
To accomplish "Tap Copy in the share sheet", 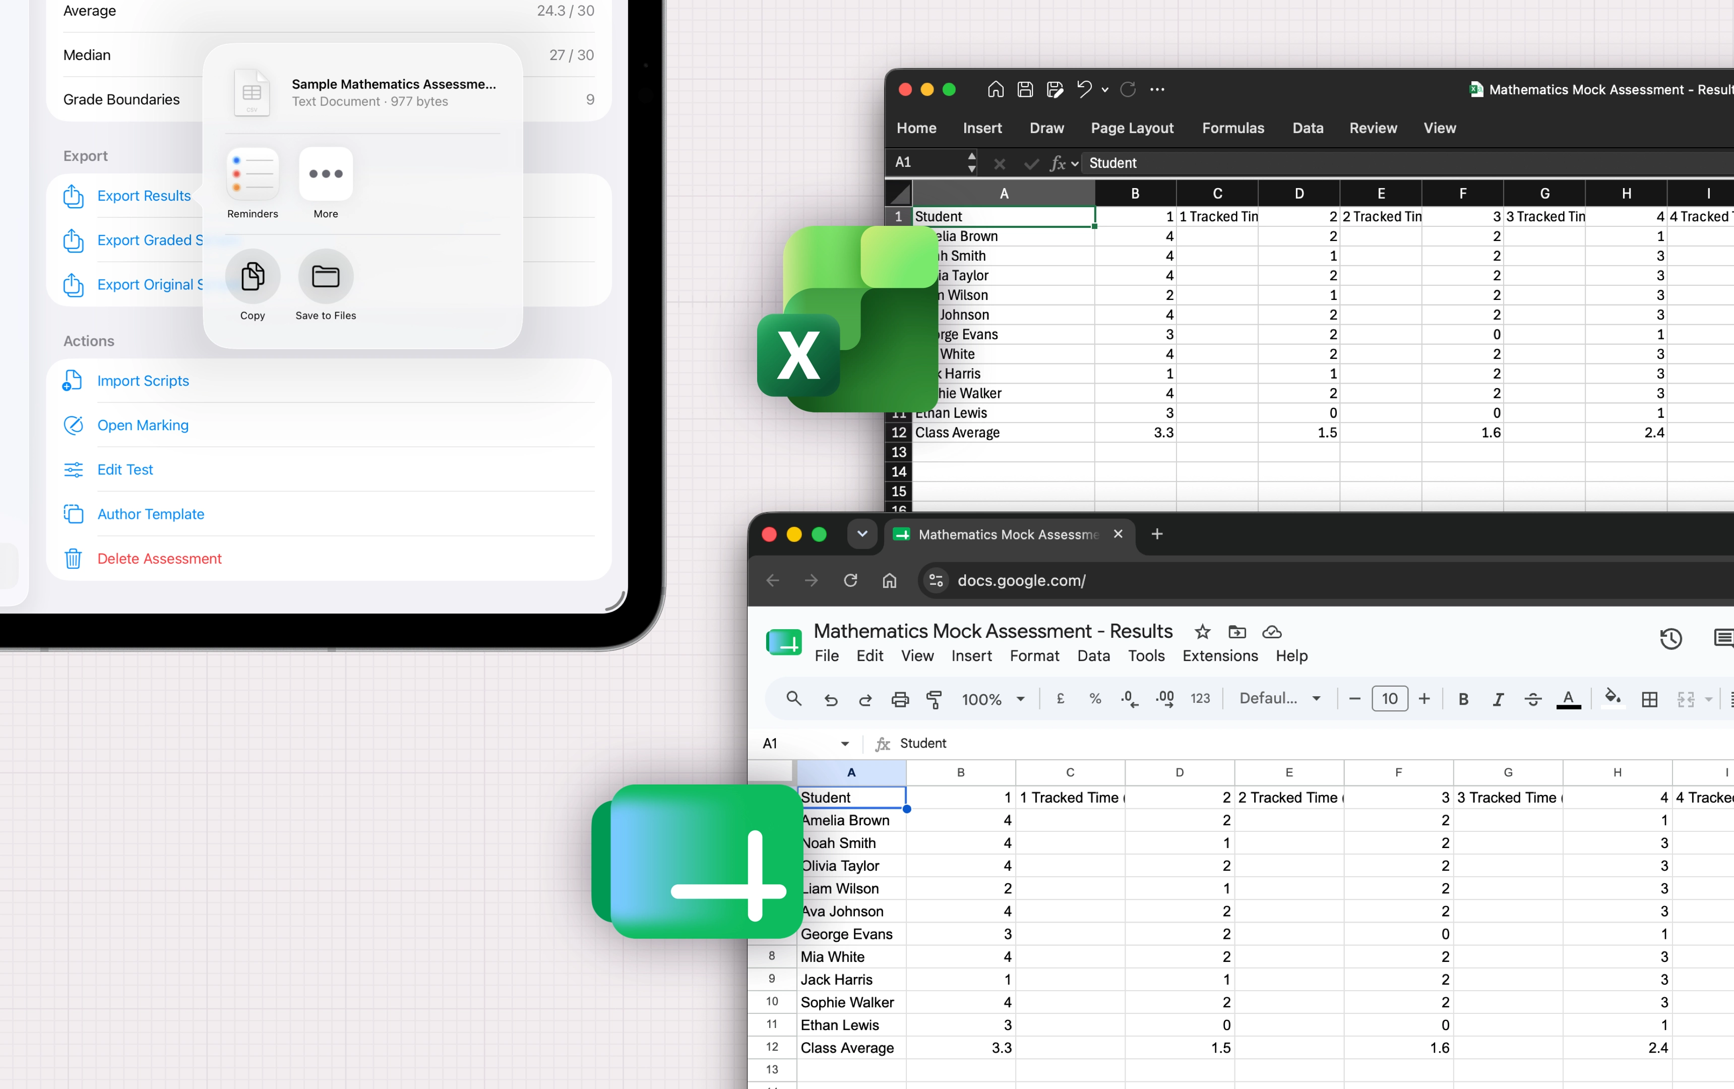I will [x=252, y=276].
